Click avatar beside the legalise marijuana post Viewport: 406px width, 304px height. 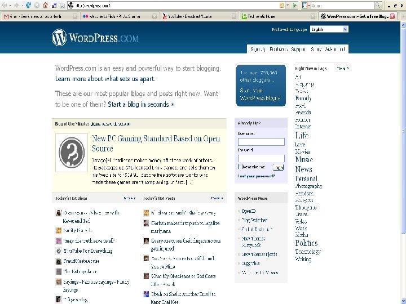tap(146, 223)
